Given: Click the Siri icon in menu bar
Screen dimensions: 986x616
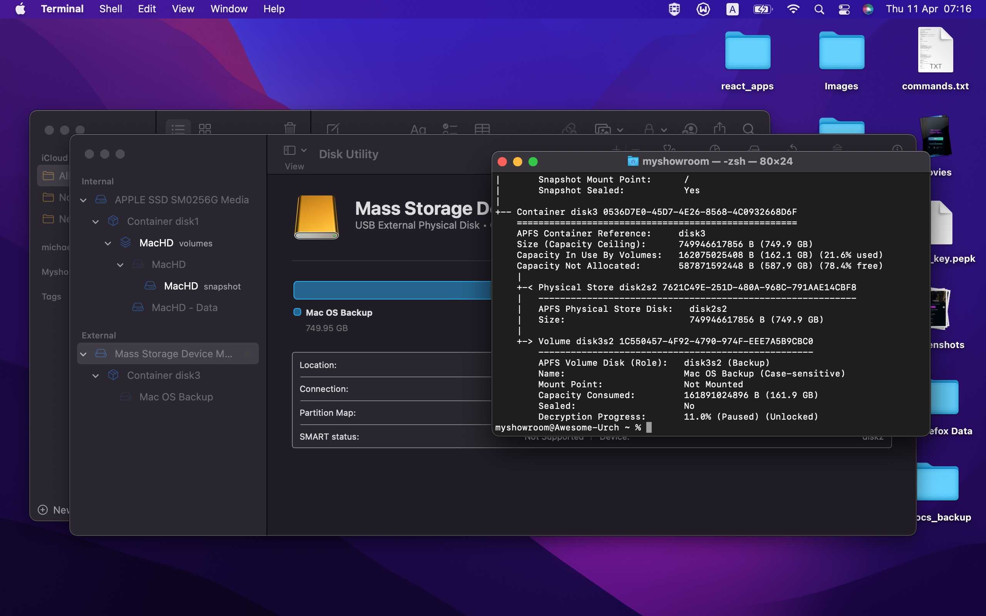Looking at the screenshot, I should coord(868,9).
